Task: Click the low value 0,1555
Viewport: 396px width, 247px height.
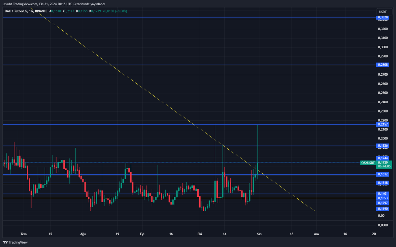Action: coord(83,11)
